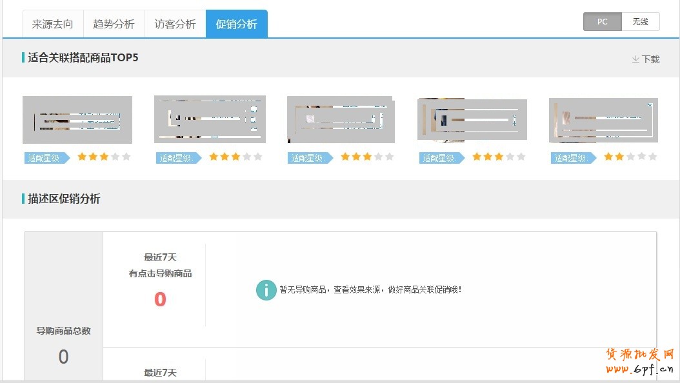This screenshot has height=383, width=680.
Task: Select the 来源去向 tab
Action: click(x=53, y=23)
